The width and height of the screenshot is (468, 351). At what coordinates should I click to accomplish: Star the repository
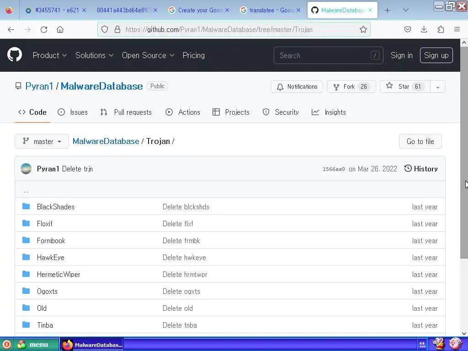[x=405, y=86]
